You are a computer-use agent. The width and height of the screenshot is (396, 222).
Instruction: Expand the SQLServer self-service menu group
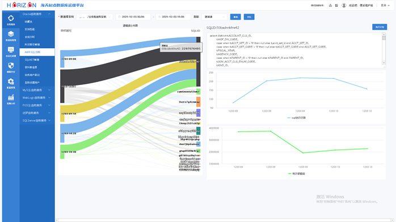(37, 121)
